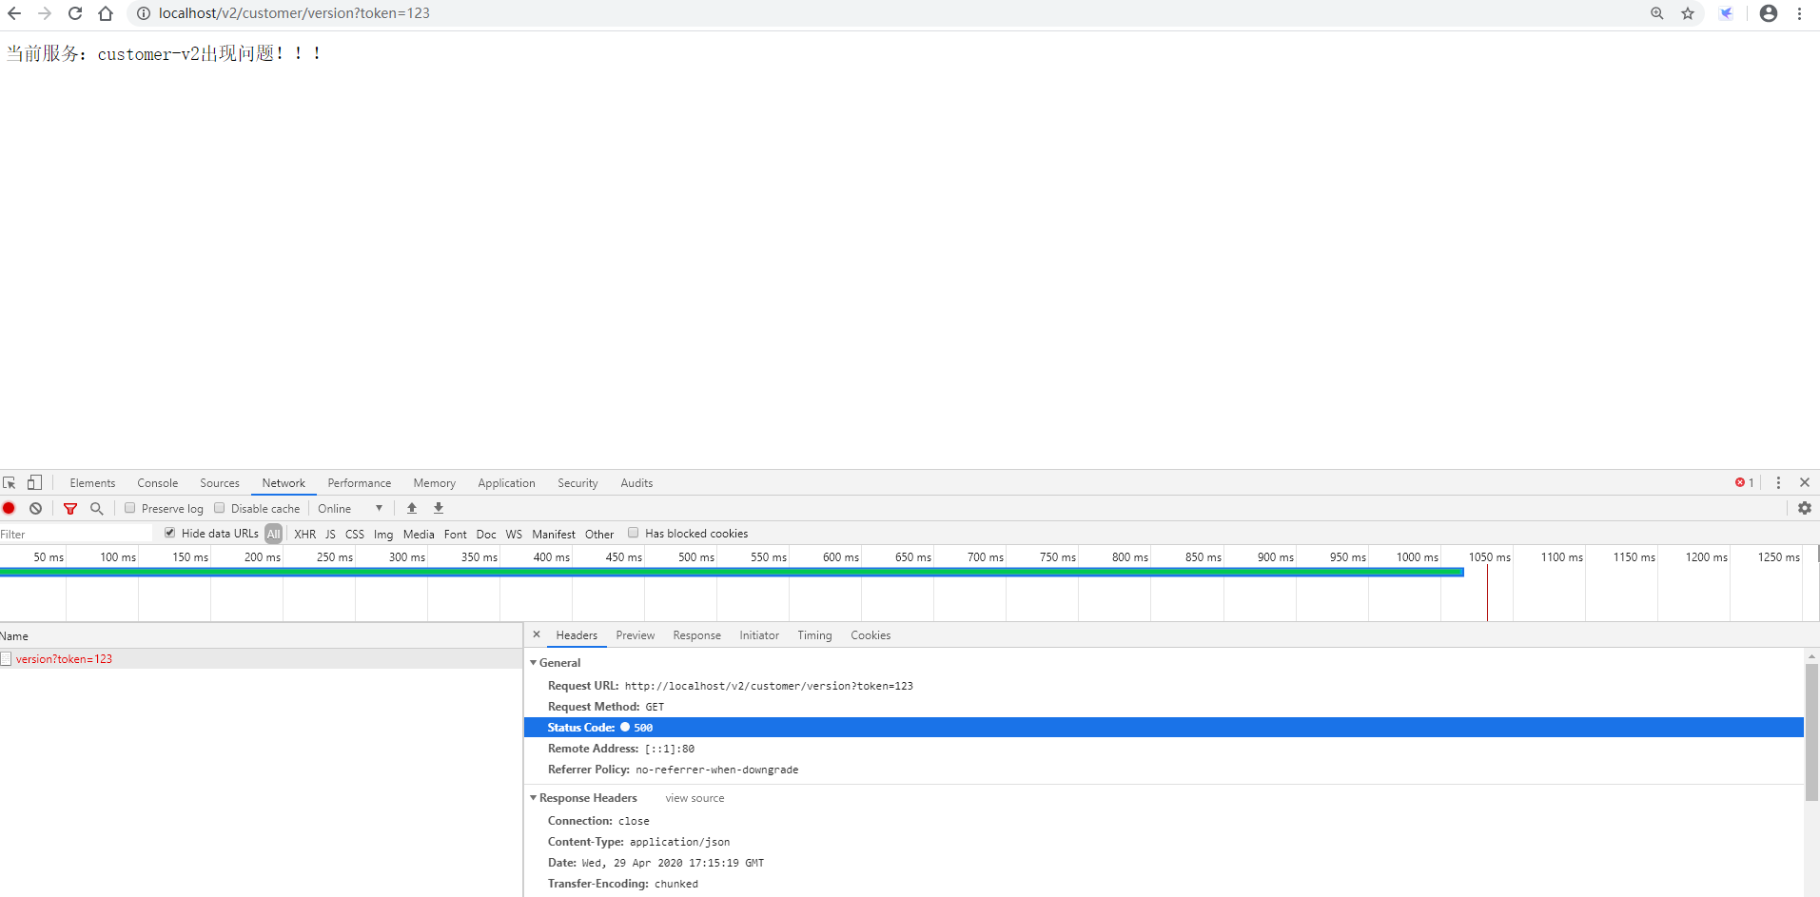The width and height of the screenshot is (1820, 897).
Task: Clear the network log
Action: pos(36,509)
